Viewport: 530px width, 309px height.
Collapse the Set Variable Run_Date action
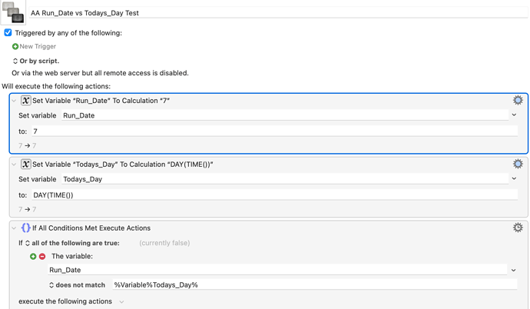[x=14, y=101]
